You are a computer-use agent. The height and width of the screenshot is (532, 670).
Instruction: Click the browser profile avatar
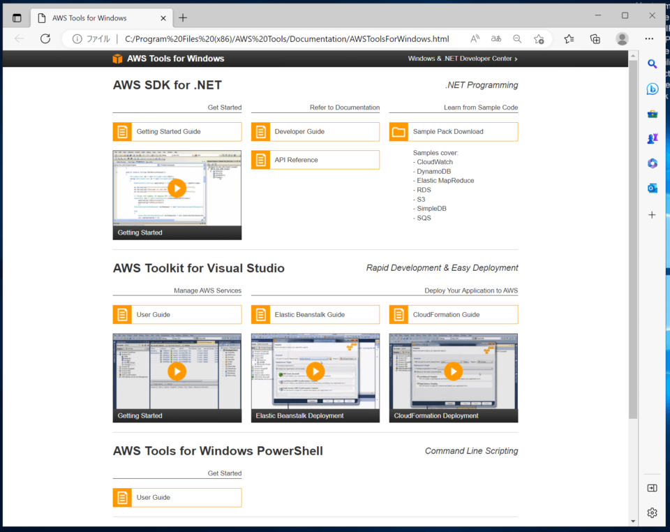[622, 38]
